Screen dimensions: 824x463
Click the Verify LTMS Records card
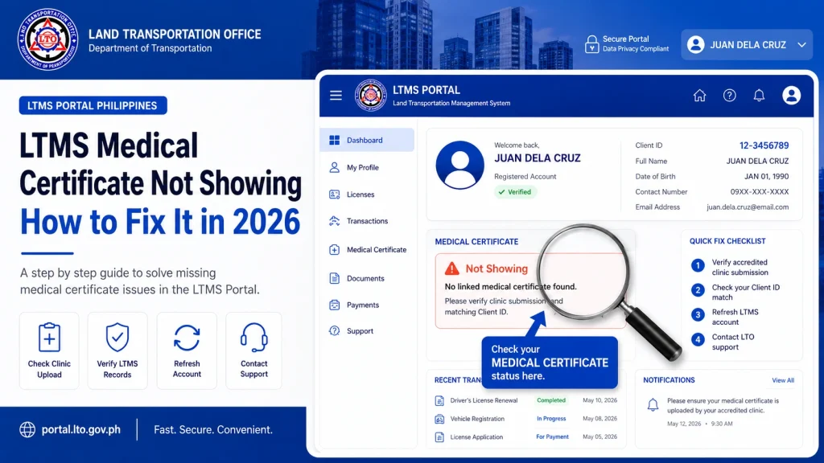(117, 350)
